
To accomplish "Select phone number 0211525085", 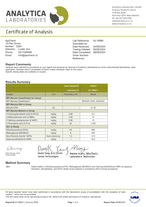I will pos(25,52).
